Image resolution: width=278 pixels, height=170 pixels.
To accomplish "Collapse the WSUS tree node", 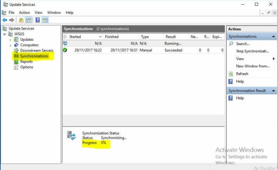I will pyautogui.click(x=5, y=34).
